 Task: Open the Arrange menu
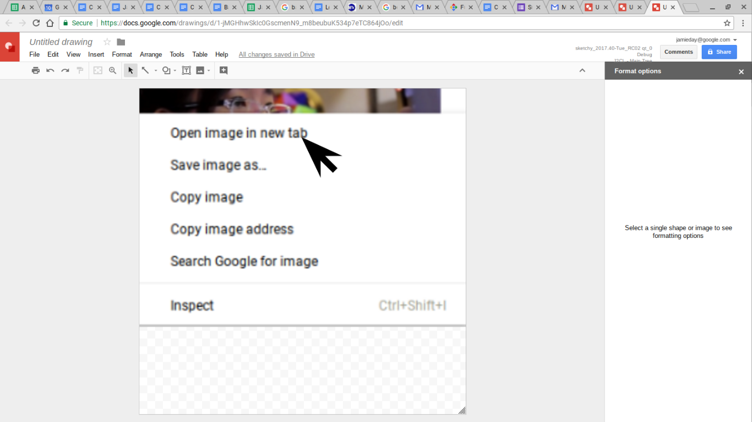pos(151,54)
